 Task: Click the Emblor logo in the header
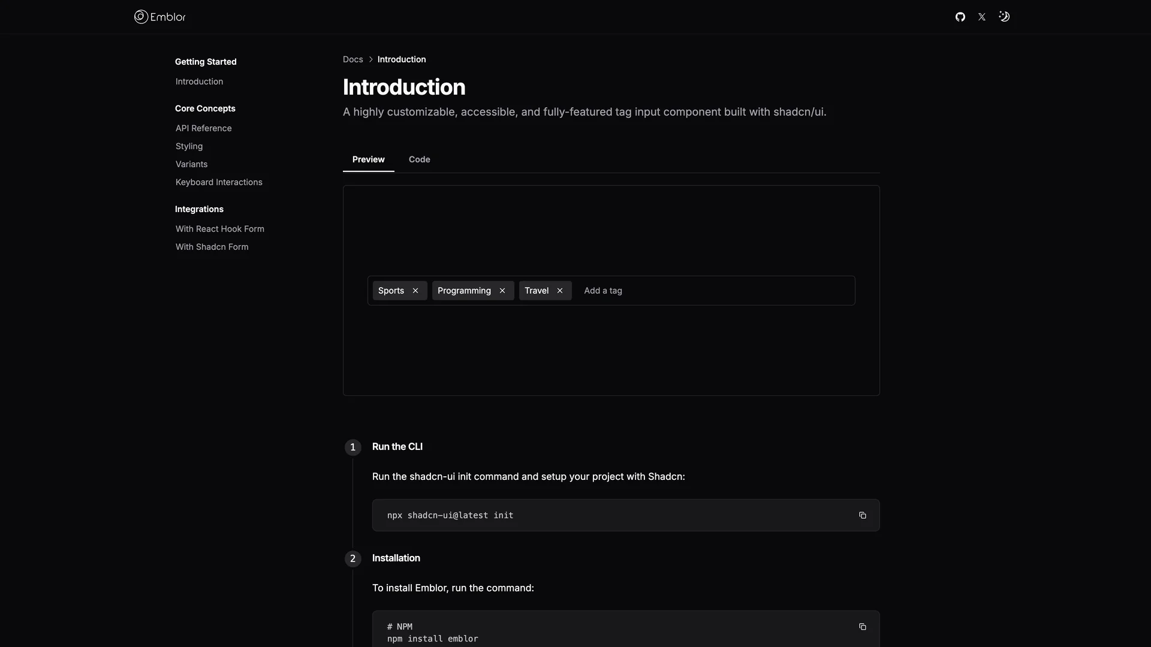159,16
